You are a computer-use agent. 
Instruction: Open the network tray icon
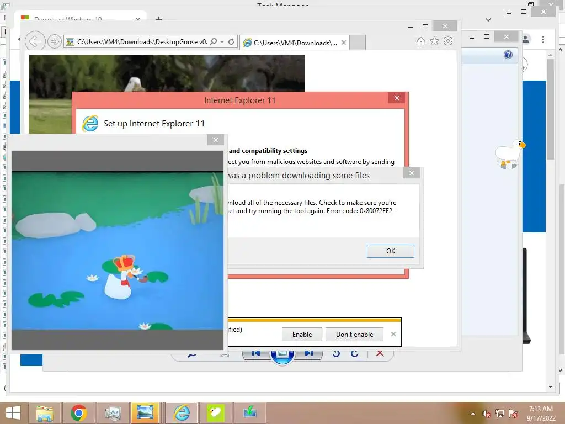point(500,414)
